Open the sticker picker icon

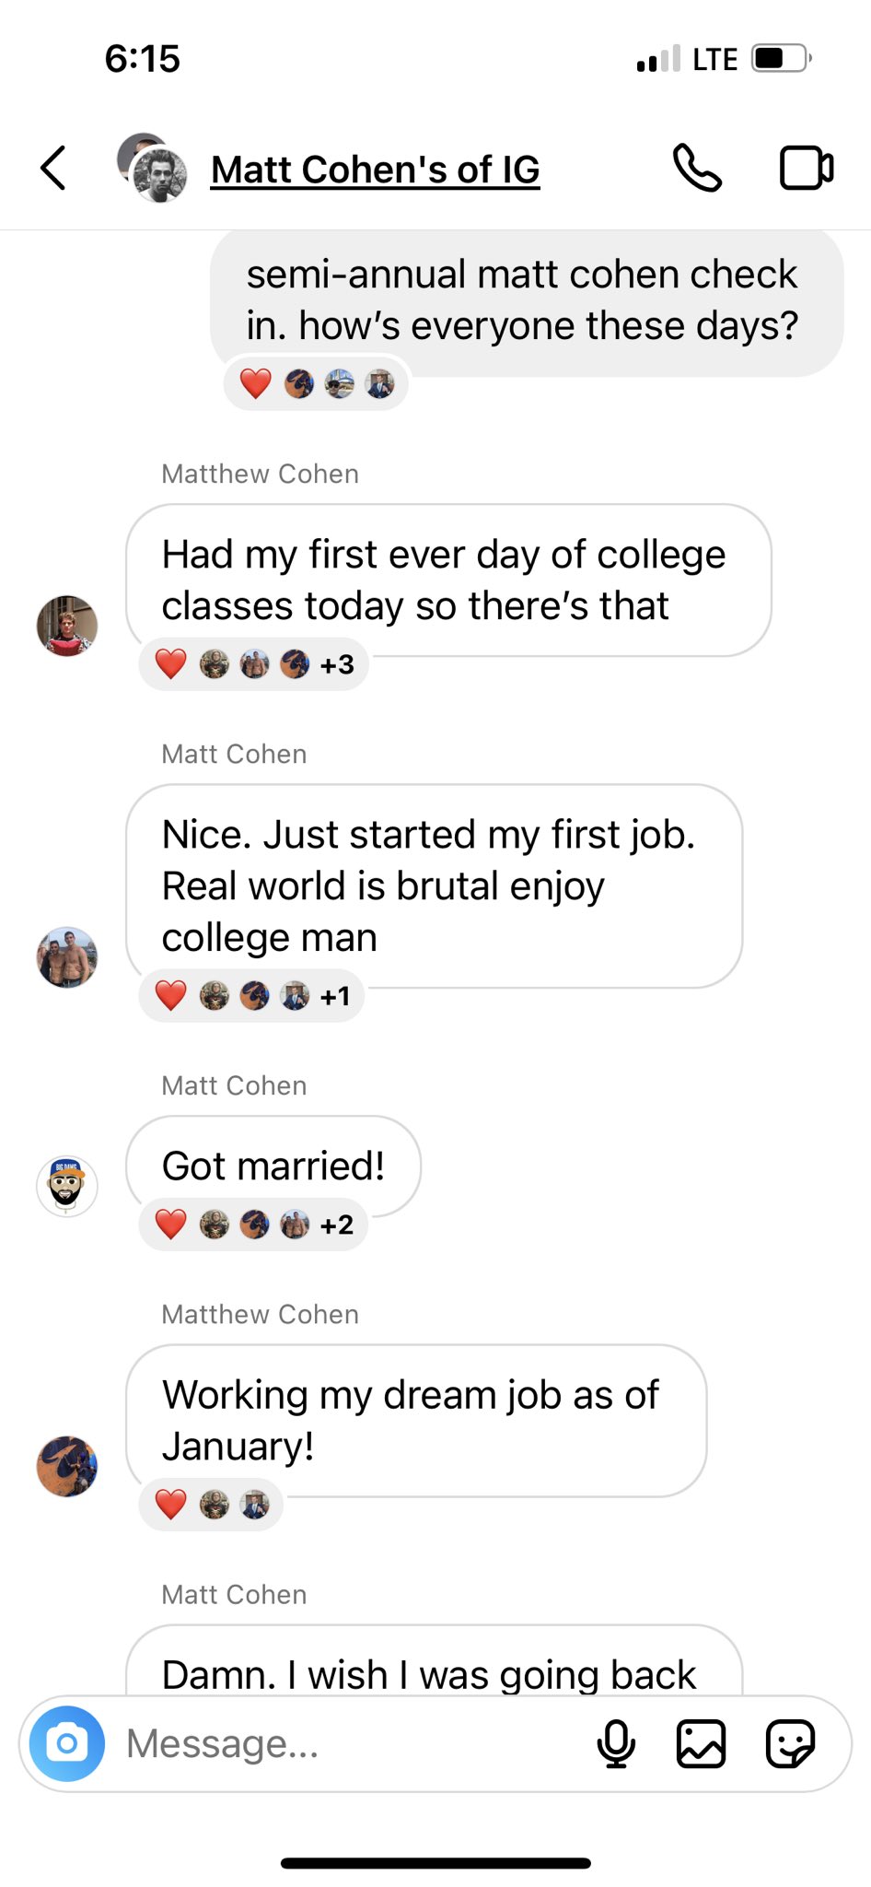click(x=790, y=1743)
